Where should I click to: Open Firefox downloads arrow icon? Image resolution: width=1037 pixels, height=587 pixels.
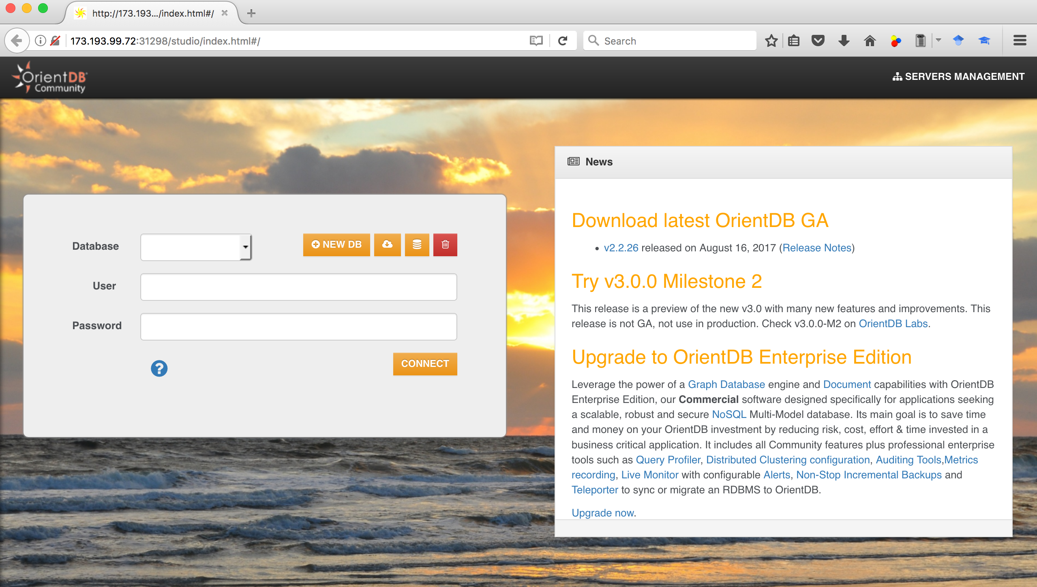pyautogui.click(x=844, y=41)
